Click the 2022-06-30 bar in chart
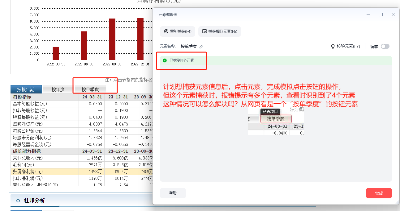The width and height of the screenshot is (400, 211). (84, 46)
